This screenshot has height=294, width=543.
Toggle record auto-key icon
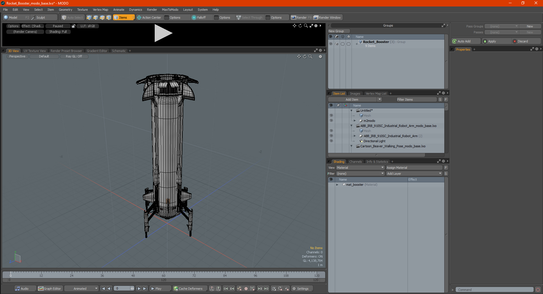246,289
